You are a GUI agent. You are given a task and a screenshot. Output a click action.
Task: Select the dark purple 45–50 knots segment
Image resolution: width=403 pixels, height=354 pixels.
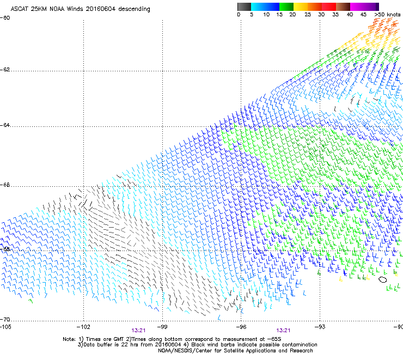point(371,7)
